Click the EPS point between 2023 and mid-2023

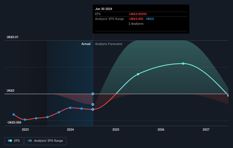pyautogui.click(x=36, y=118)
